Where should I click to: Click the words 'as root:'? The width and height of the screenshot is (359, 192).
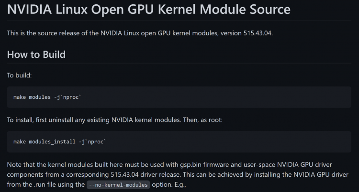pos(224,120)
